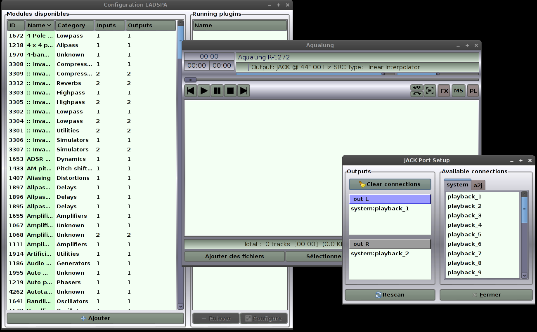Sort modules by ID column header
537x332 pixels.
16,26
